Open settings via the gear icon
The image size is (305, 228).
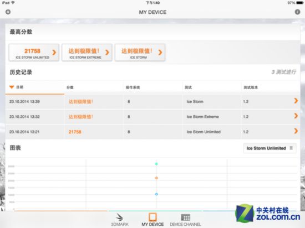8,12
